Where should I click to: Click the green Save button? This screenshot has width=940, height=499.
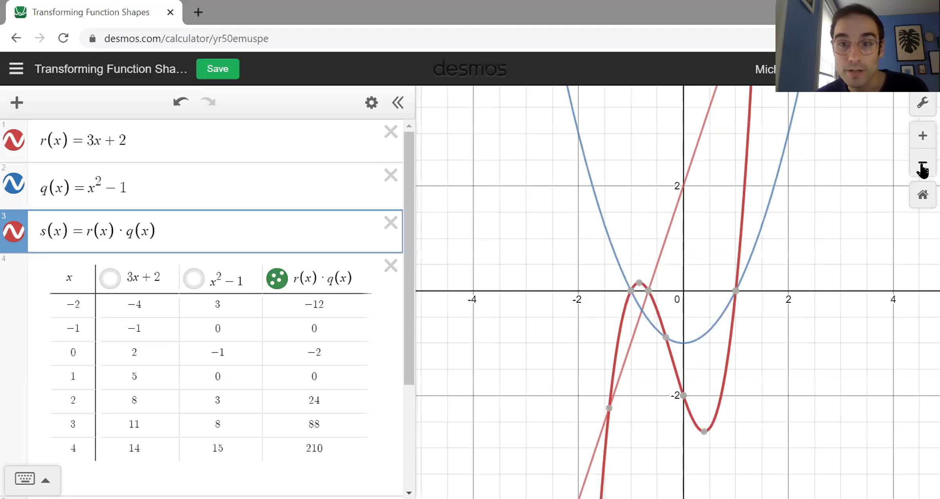coord(217,69)
